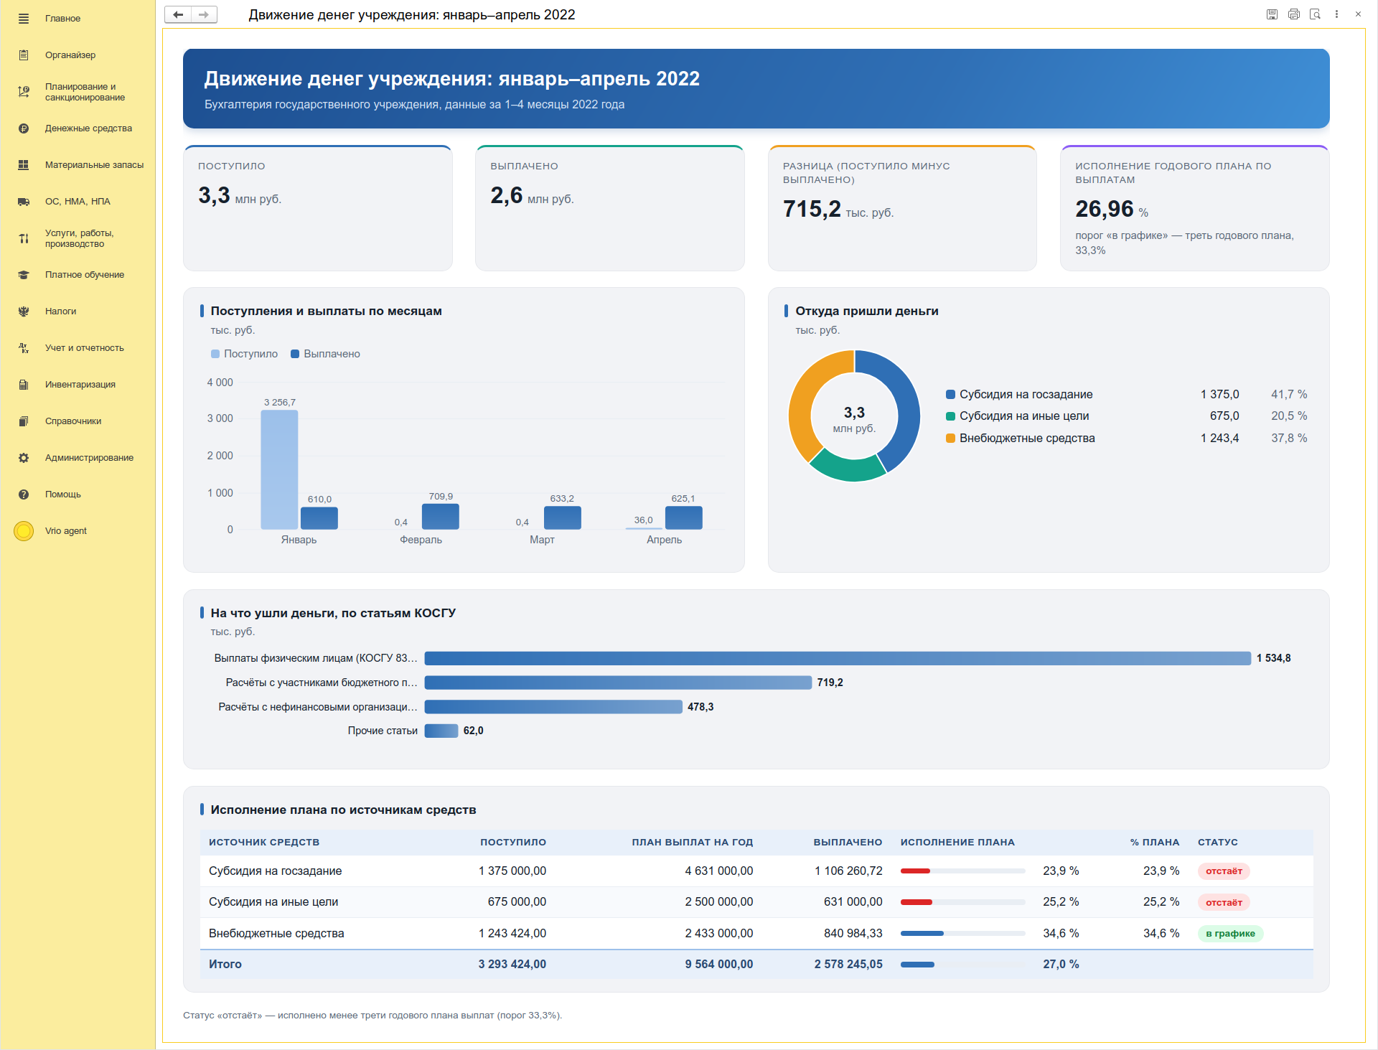The height and width of the screenshot is (1050, 1378).
Task: Go forward with the right arrow
Action: pos(204,14)
